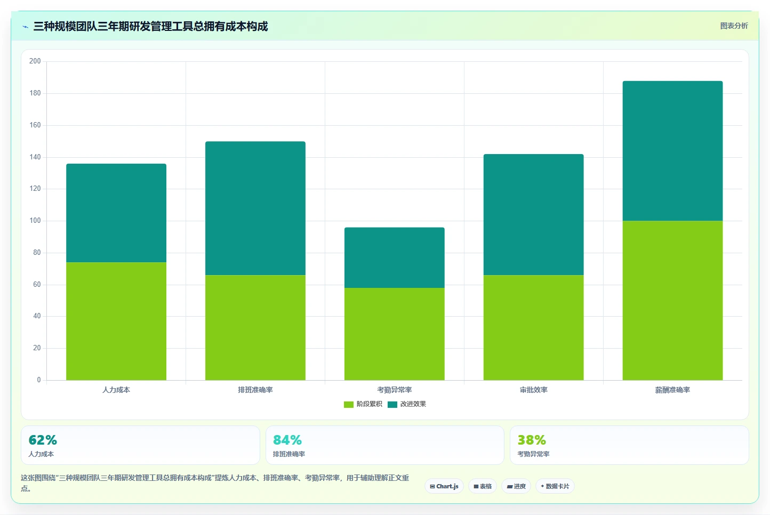Click the teal 改进效果 bar for 人力成本
This screenshot has height=515, width=770.
[x=116, y=213]
